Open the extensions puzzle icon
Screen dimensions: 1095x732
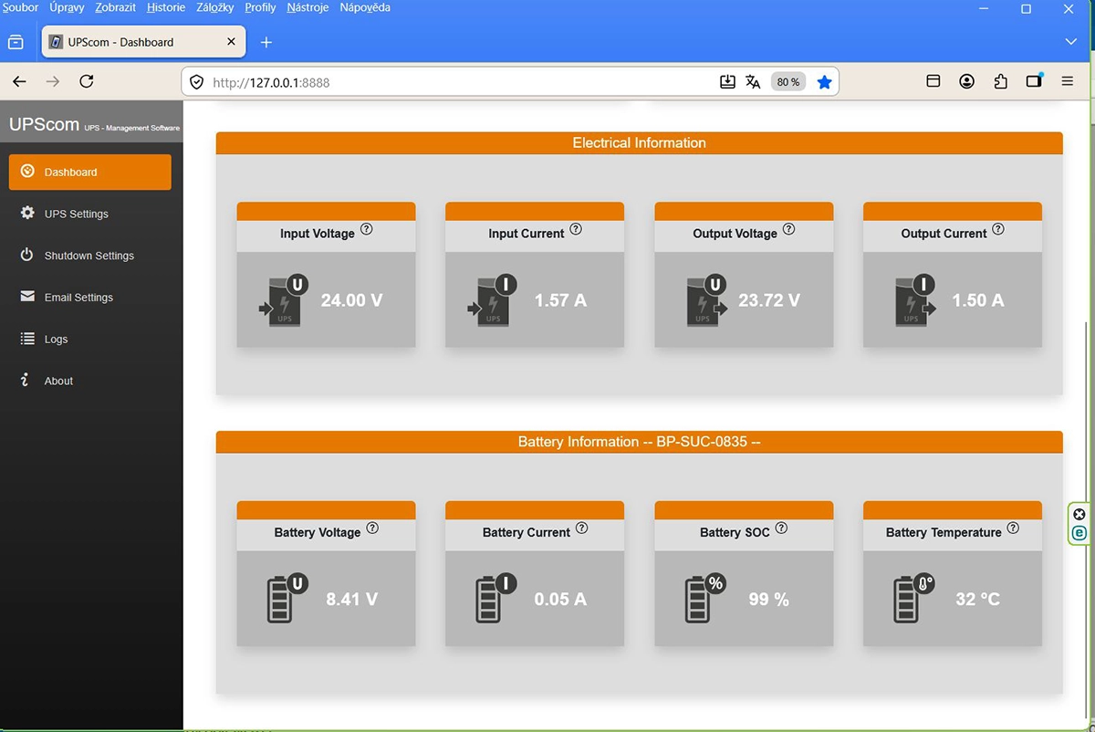click(1000, 81)
